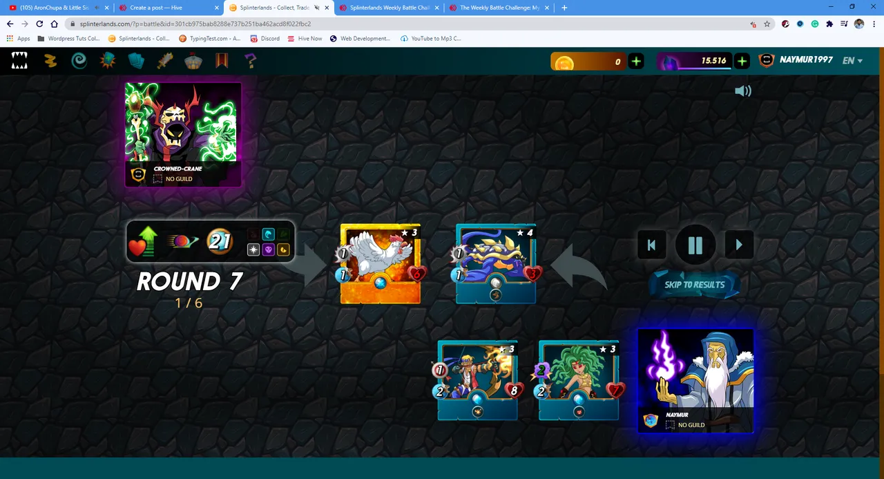Click the Splinterlands monster-mouth logo
The image size is (884, 479).
click(19, 61)
